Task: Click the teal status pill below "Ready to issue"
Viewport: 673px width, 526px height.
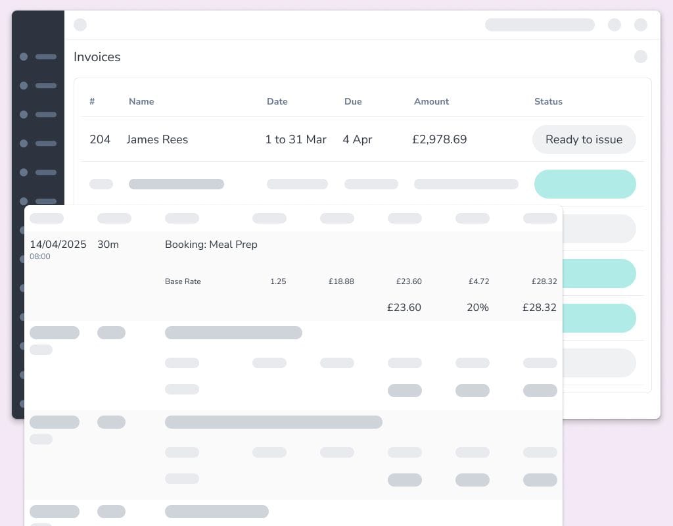Action: [585, 184]
